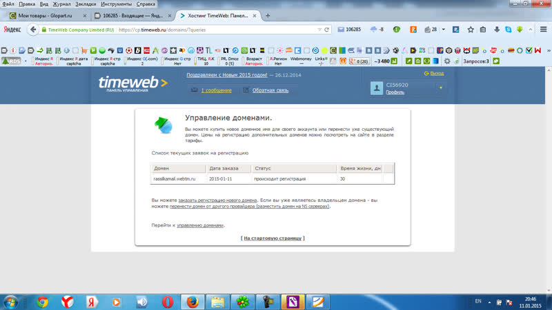Open the Firefox taskbar button
Screen dimensions: 552x310
[193, 302]
